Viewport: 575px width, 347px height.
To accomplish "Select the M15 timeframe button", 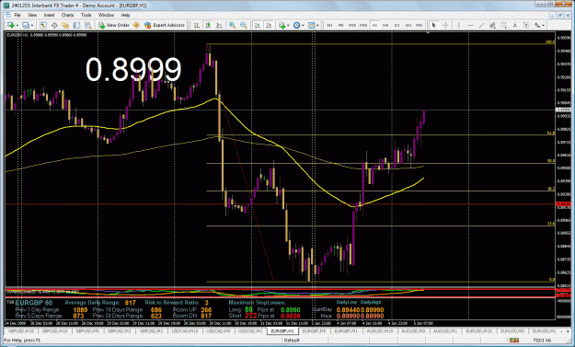I will click(x=352, y=25).
